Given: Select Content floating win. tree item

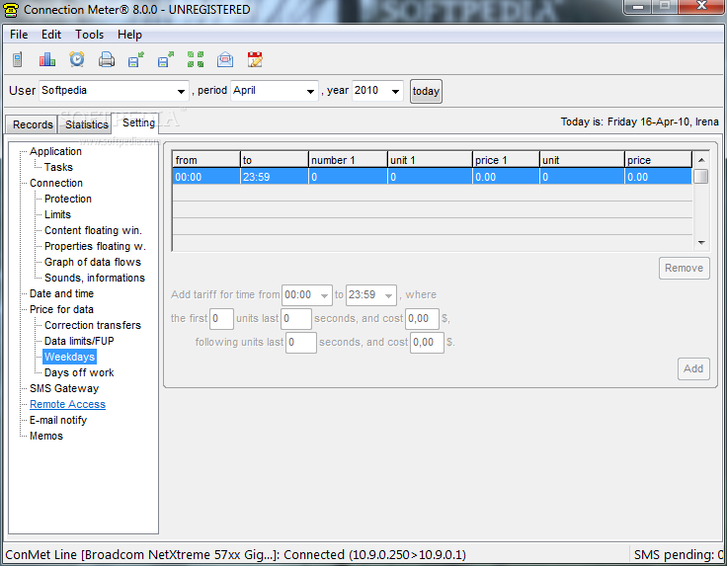Looking at the screenshot, I should click(93, 230).
